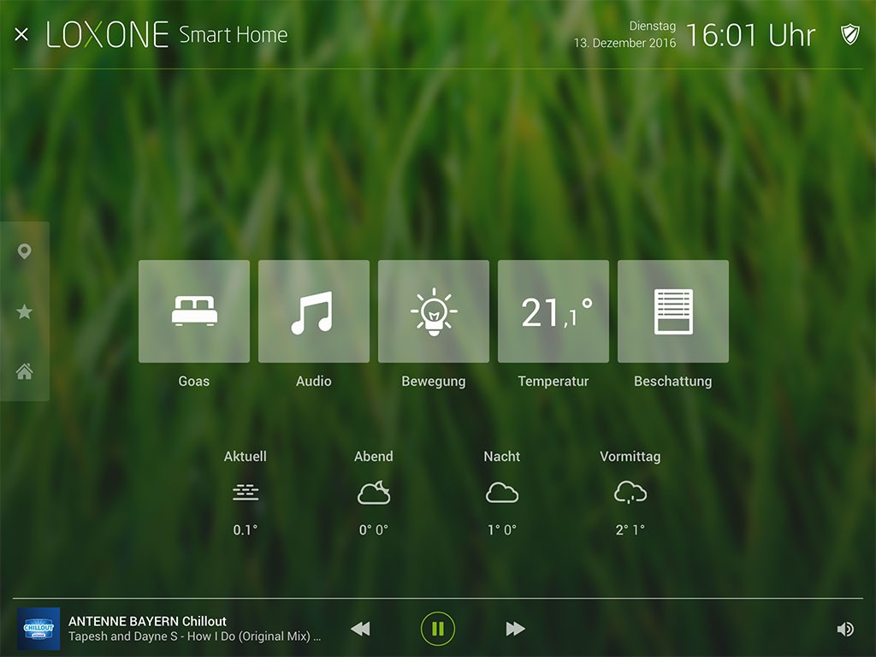
Task: Select the Nacht cloud weather icon
Action: pos(502,493)
